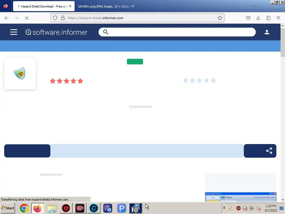The height and width of the screenshot is (214, 285).
Task: Bookmark this page with the star icon
Action: (220, 18)
